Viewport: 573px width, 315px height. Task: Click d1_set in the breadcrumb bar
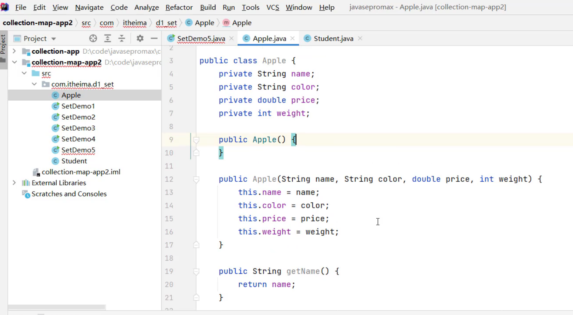pos(166,23)
